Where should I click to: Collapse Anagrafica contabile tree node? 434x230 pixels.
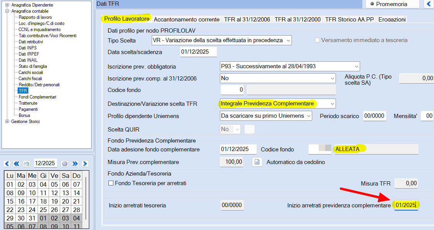coord(7,11)
